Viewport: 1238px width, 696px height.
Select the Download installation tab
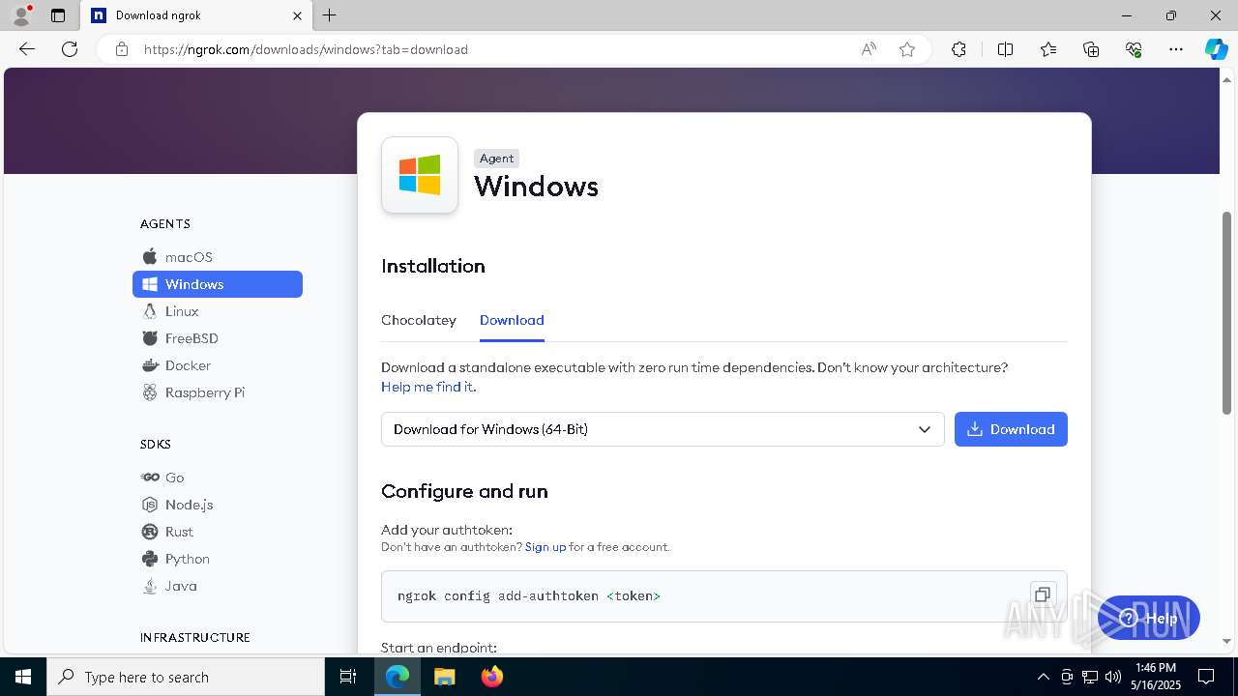[512, 320]
